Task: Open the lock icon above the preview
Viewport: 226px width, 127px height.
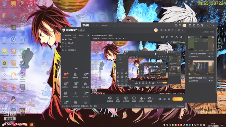Action: [167, 37]
